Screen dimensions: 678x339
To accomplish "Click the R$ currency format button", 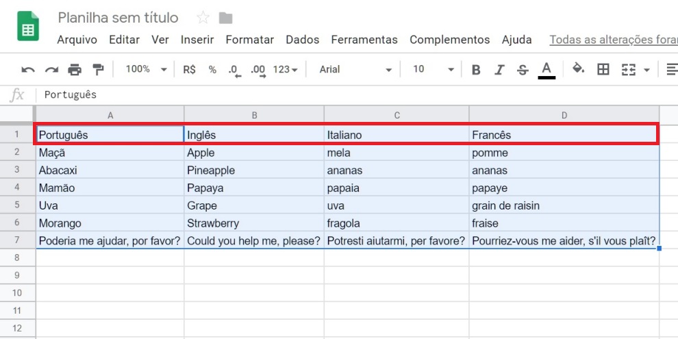I will tap(189, 69).
